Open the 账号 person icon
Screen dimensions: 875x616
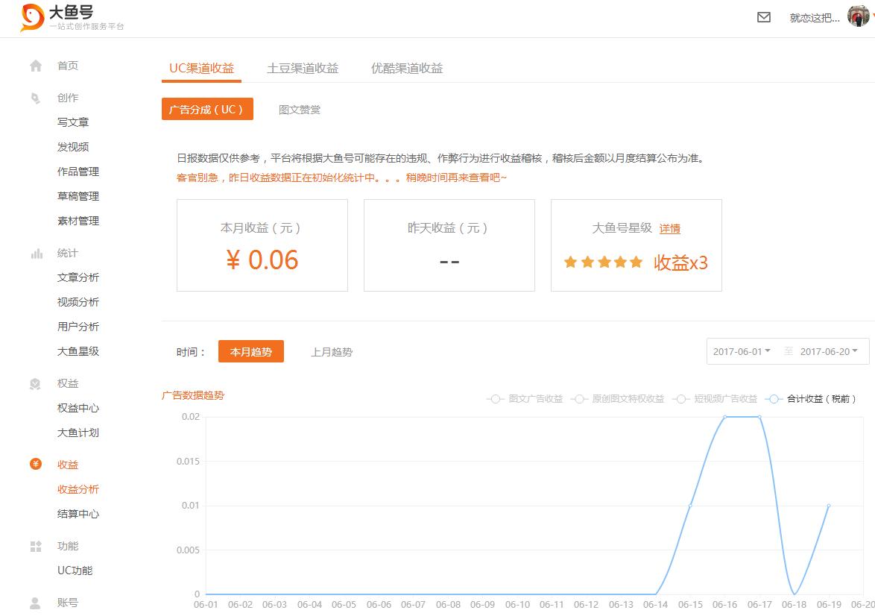pyautogui.click(x=36, y=601)
